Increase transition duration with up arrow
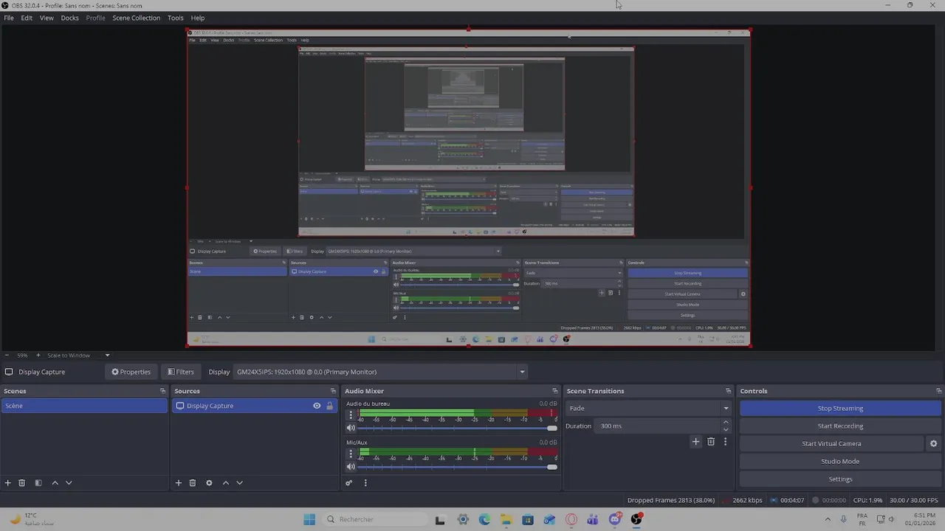945x531 pixels. pos(726,422)
